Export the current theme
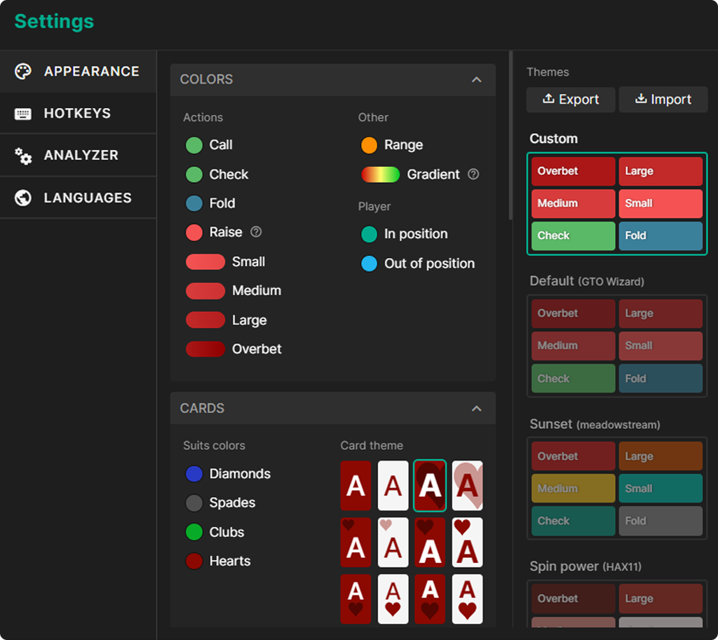Viewport: 718px width, 640px height. pos(571,100)
